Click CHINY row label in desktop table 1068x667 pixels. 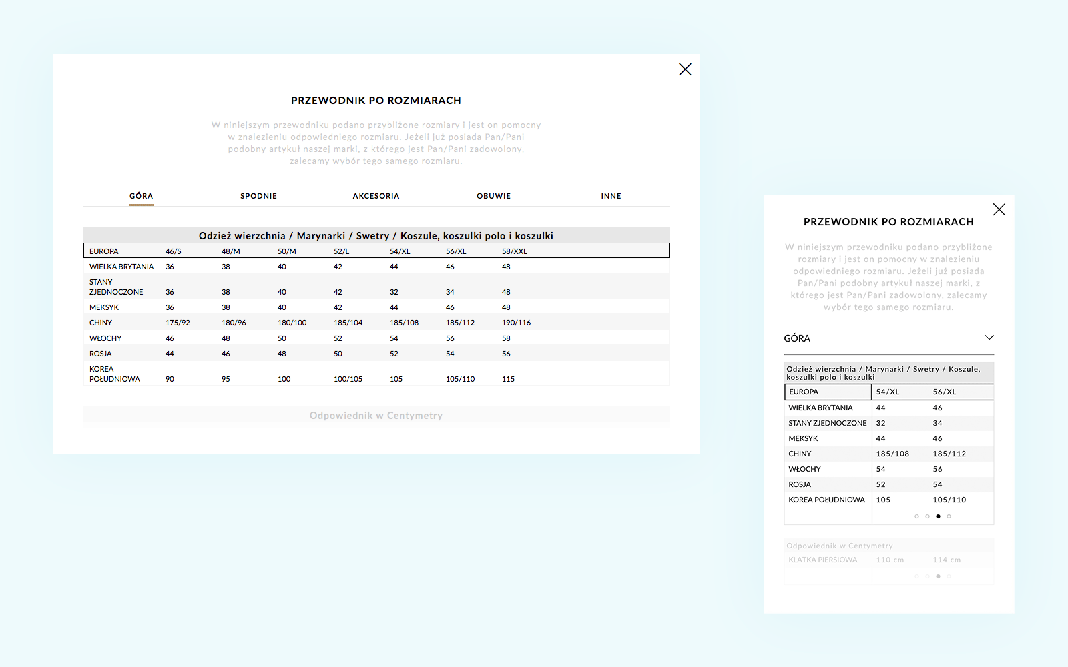(x=101, y=323)
